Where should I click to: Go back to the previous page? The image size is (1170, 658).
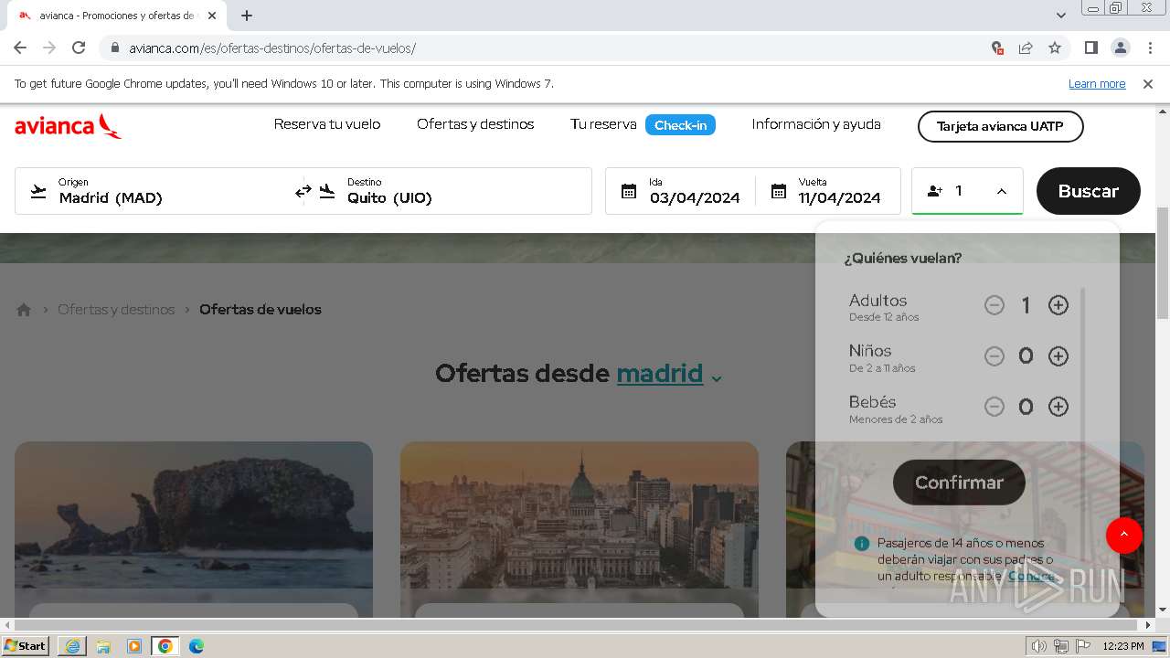point(20,48)
